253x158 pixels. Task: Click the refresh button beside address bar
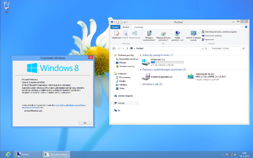(206, 49)
